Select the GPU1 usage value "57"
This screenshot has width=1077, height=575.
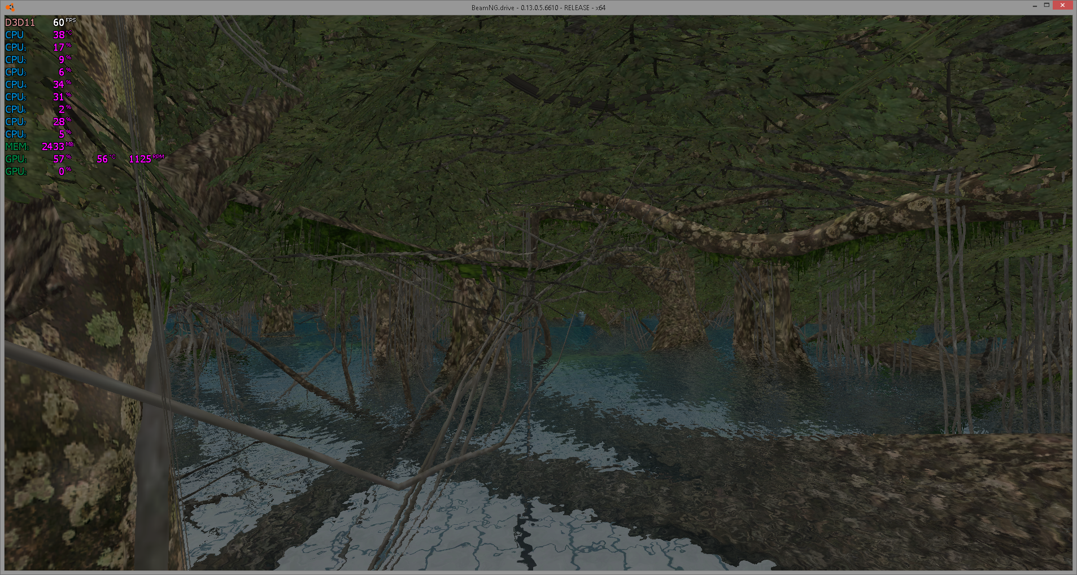click(x=59, y=159)
